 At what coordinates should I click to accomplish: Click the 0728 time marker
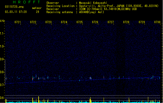126,22
